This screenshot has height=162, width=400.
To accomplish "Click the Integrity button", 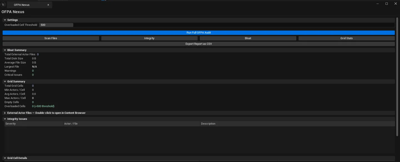I will [149, 38].
